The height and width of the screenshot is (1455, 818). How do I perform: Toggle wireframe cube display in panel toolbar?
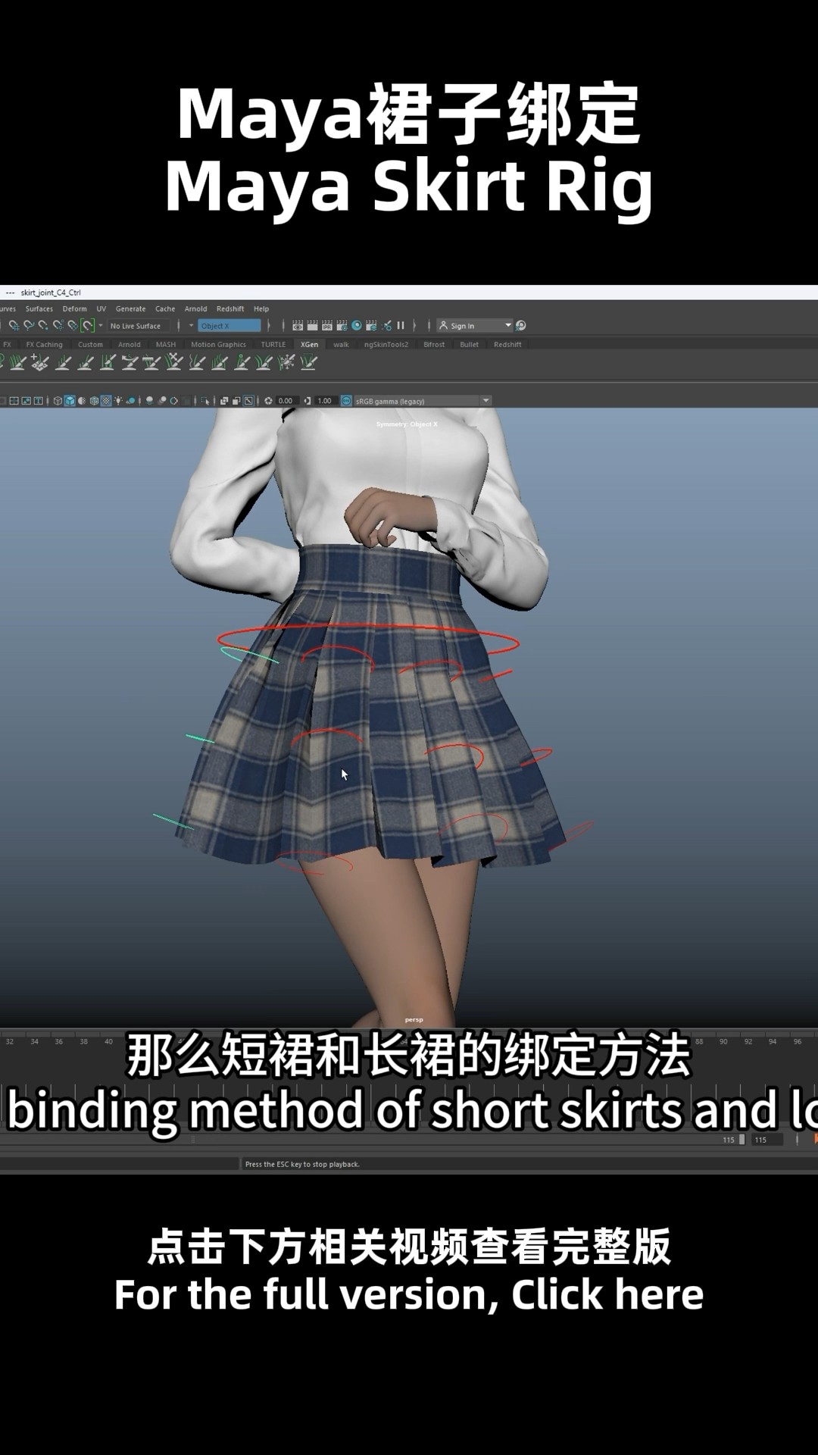coord(58,400)
